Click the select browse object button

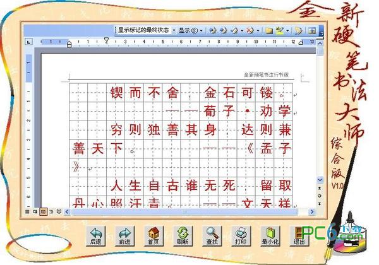tap(320, 196)
